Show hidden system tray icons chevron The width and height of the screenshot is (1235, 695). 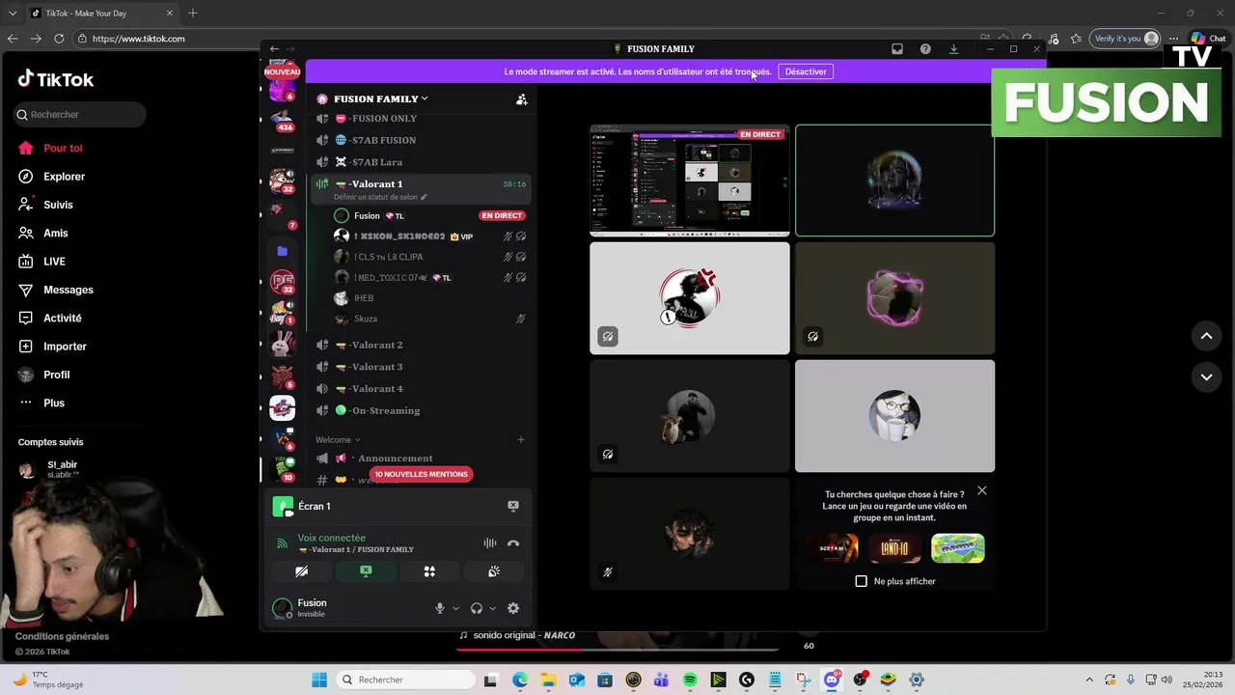coord(1089,680)
